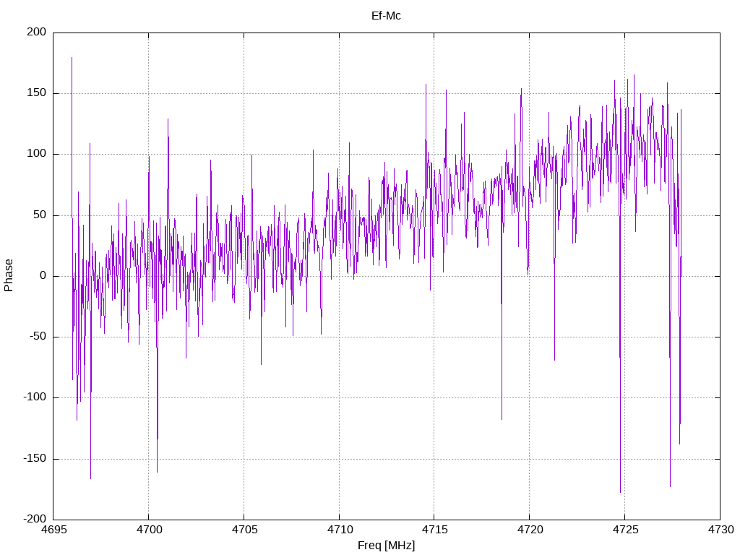Click x-axis tick label 4705
740x555 pixels.
click(x=244, y=530)
